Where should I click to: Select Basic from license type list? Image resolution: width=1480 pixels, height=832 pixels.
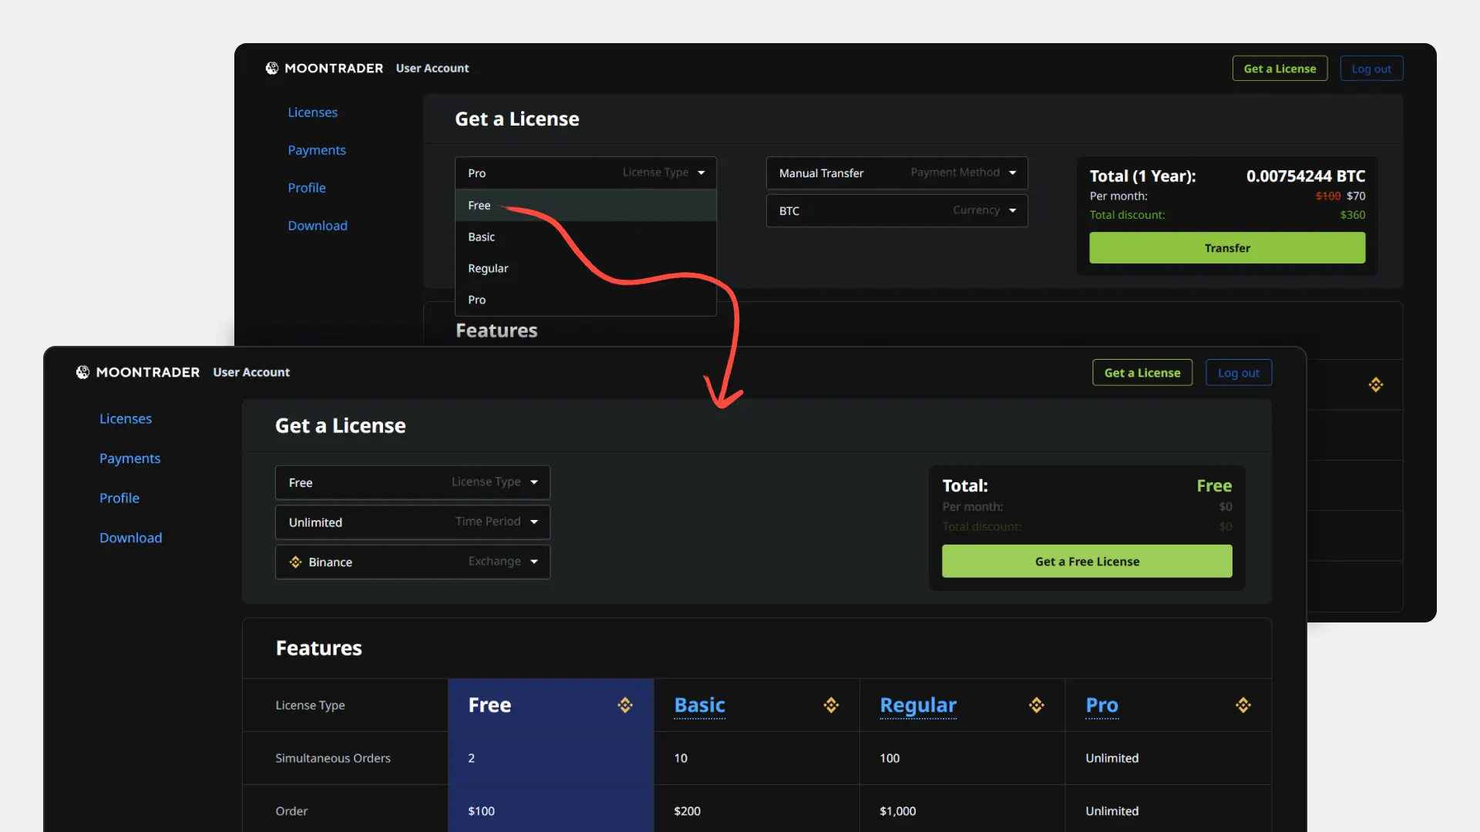tap(481, 237)
